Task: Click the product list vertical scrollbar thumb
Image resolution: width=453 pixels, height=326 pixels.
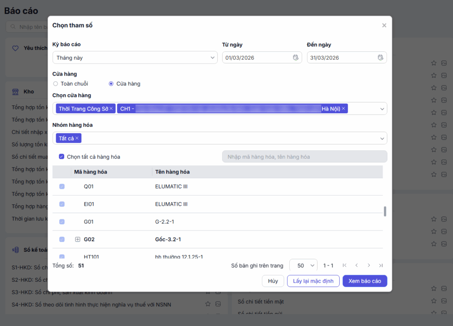Action: 385,211
